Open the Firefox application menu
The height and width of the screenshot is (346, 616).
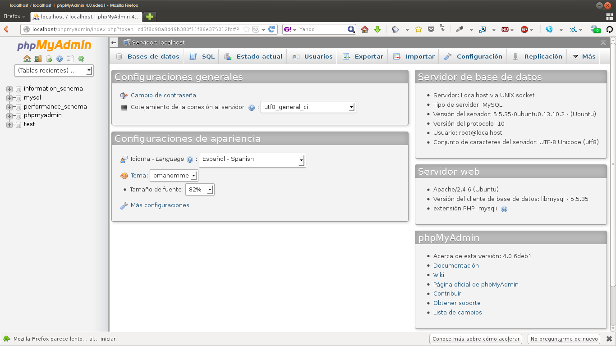click(x=14, y=16)
